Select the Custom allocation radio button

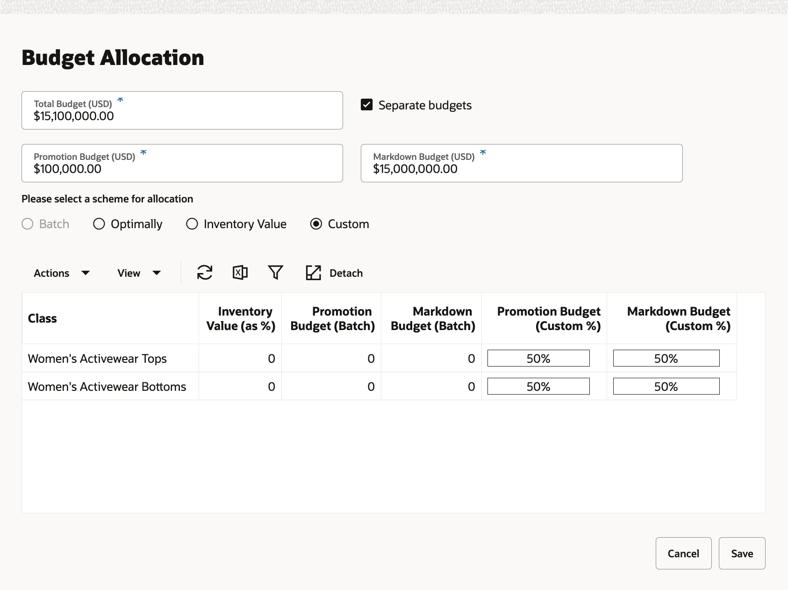(x=316, y=224)
